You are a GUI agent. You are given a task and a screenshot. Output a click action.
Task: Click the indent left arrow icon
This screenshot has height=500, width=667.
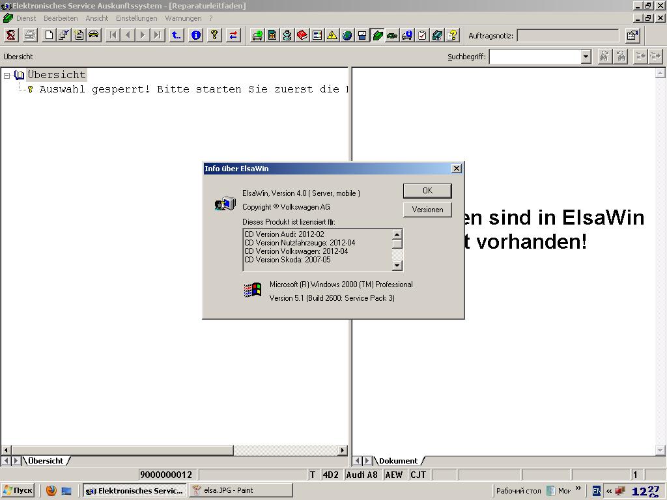(640, 56)
